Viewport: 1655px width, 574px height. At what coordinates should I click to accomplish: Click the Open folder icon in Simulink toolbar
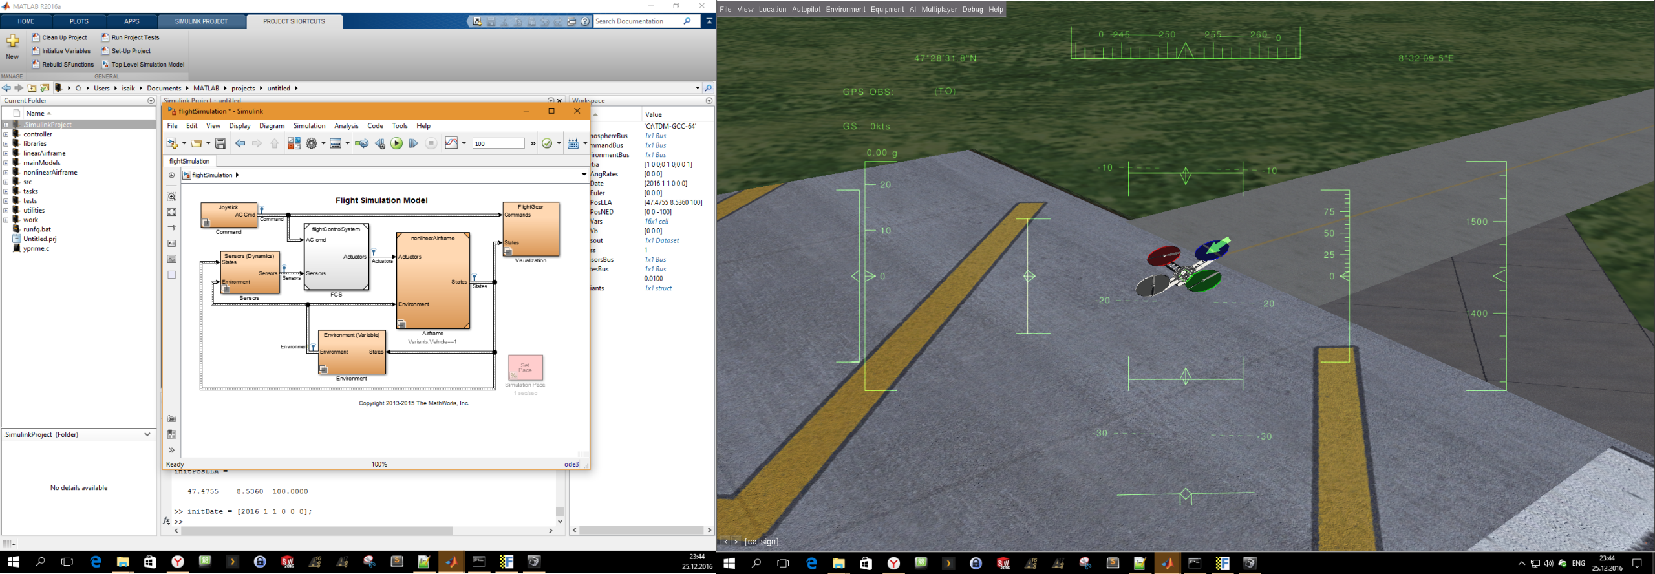tap(196, 143)
